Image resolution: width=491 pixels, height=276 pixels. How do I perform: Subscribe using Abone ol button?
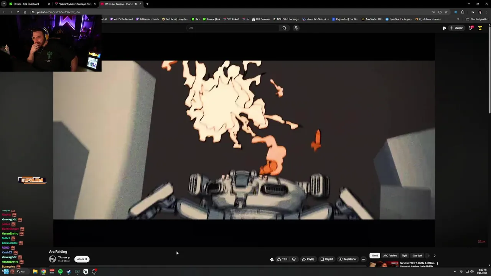tap(82, 259)
